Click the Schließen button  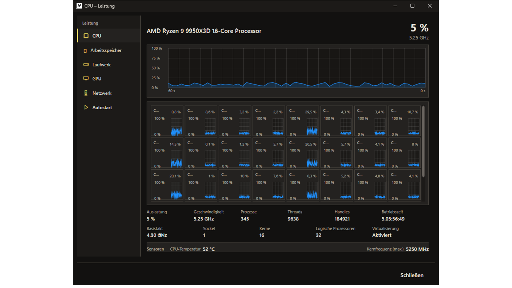coord(412,275)
